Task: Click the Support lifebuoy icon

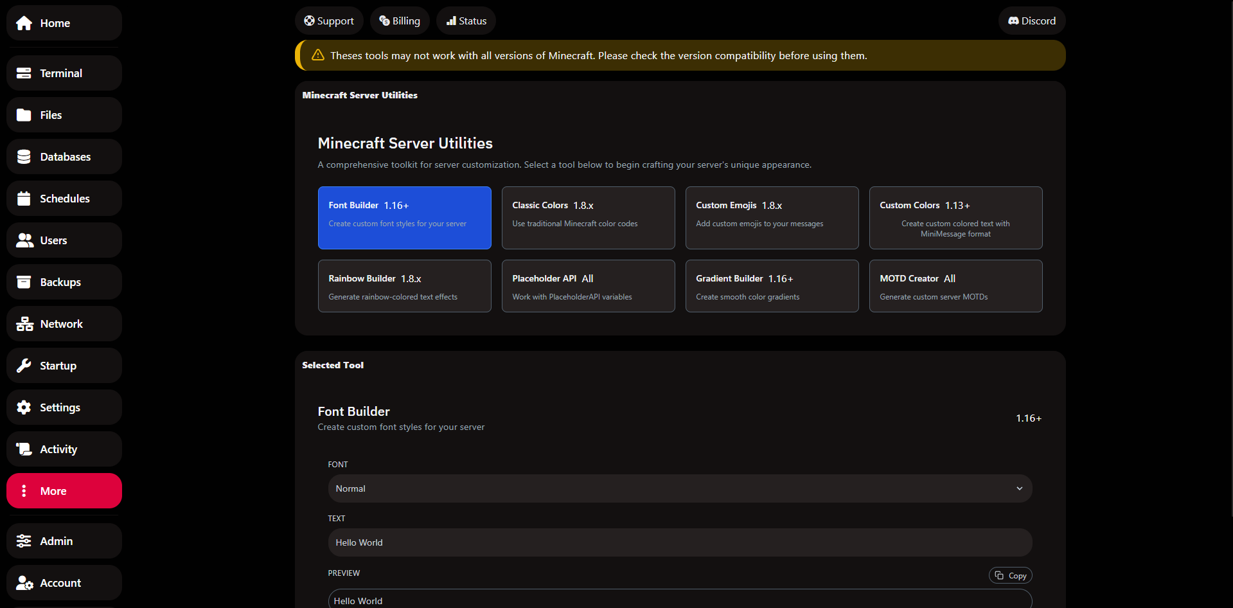Action: coord(309,21)
